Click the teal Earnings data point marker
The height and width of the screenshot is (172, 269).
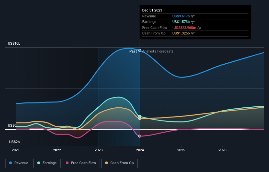140,116
